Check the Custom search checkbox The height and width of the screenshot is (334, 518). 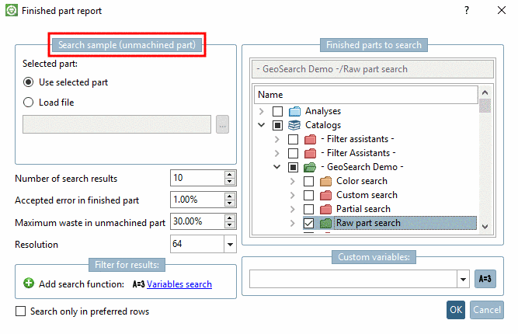pos(308,195)
